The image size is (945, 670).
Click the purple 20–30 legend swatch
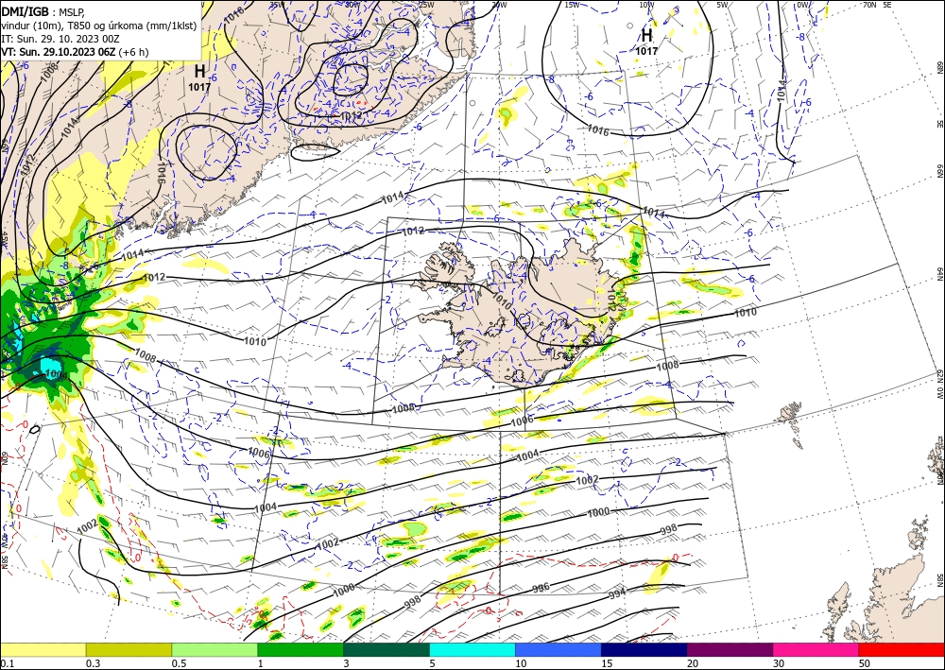pyautogui.click(x=730, y=649)
